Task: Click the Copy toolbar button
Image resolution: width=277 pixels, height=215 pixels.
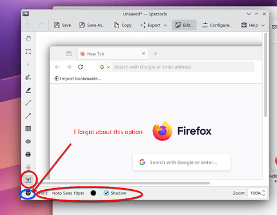Action: (x=122, y=25)
